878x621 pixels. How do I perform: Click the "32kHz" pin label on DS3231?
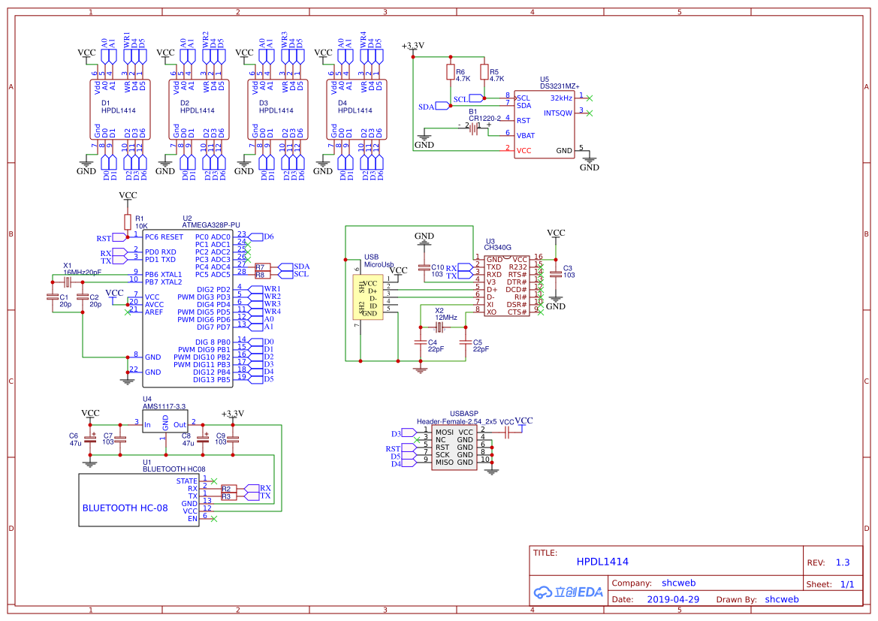(561, 98)
